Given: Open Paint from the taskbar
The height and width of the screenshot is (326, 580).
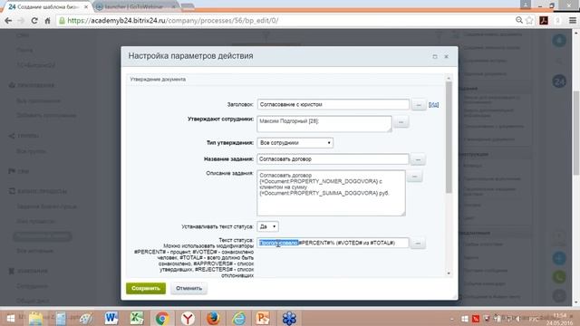Looking at the screenshot, I should [x=86, y=318].
